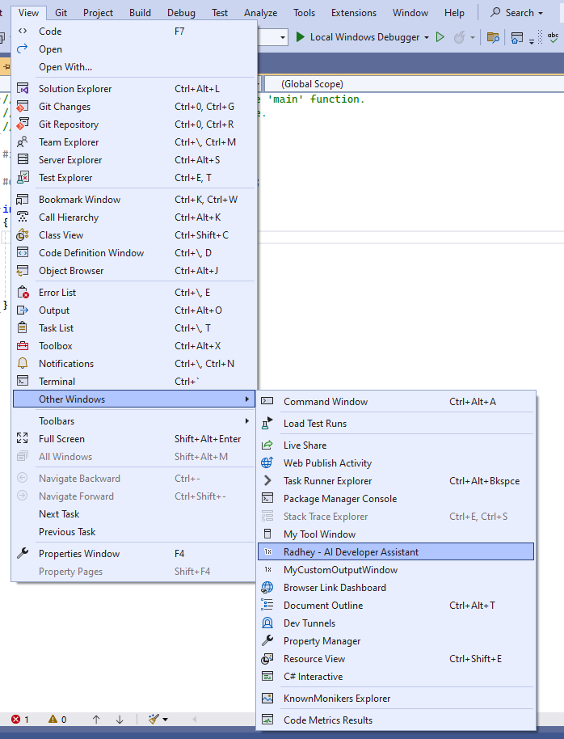
Task: Select Next Task menu entry
Action: click(134, 513)
